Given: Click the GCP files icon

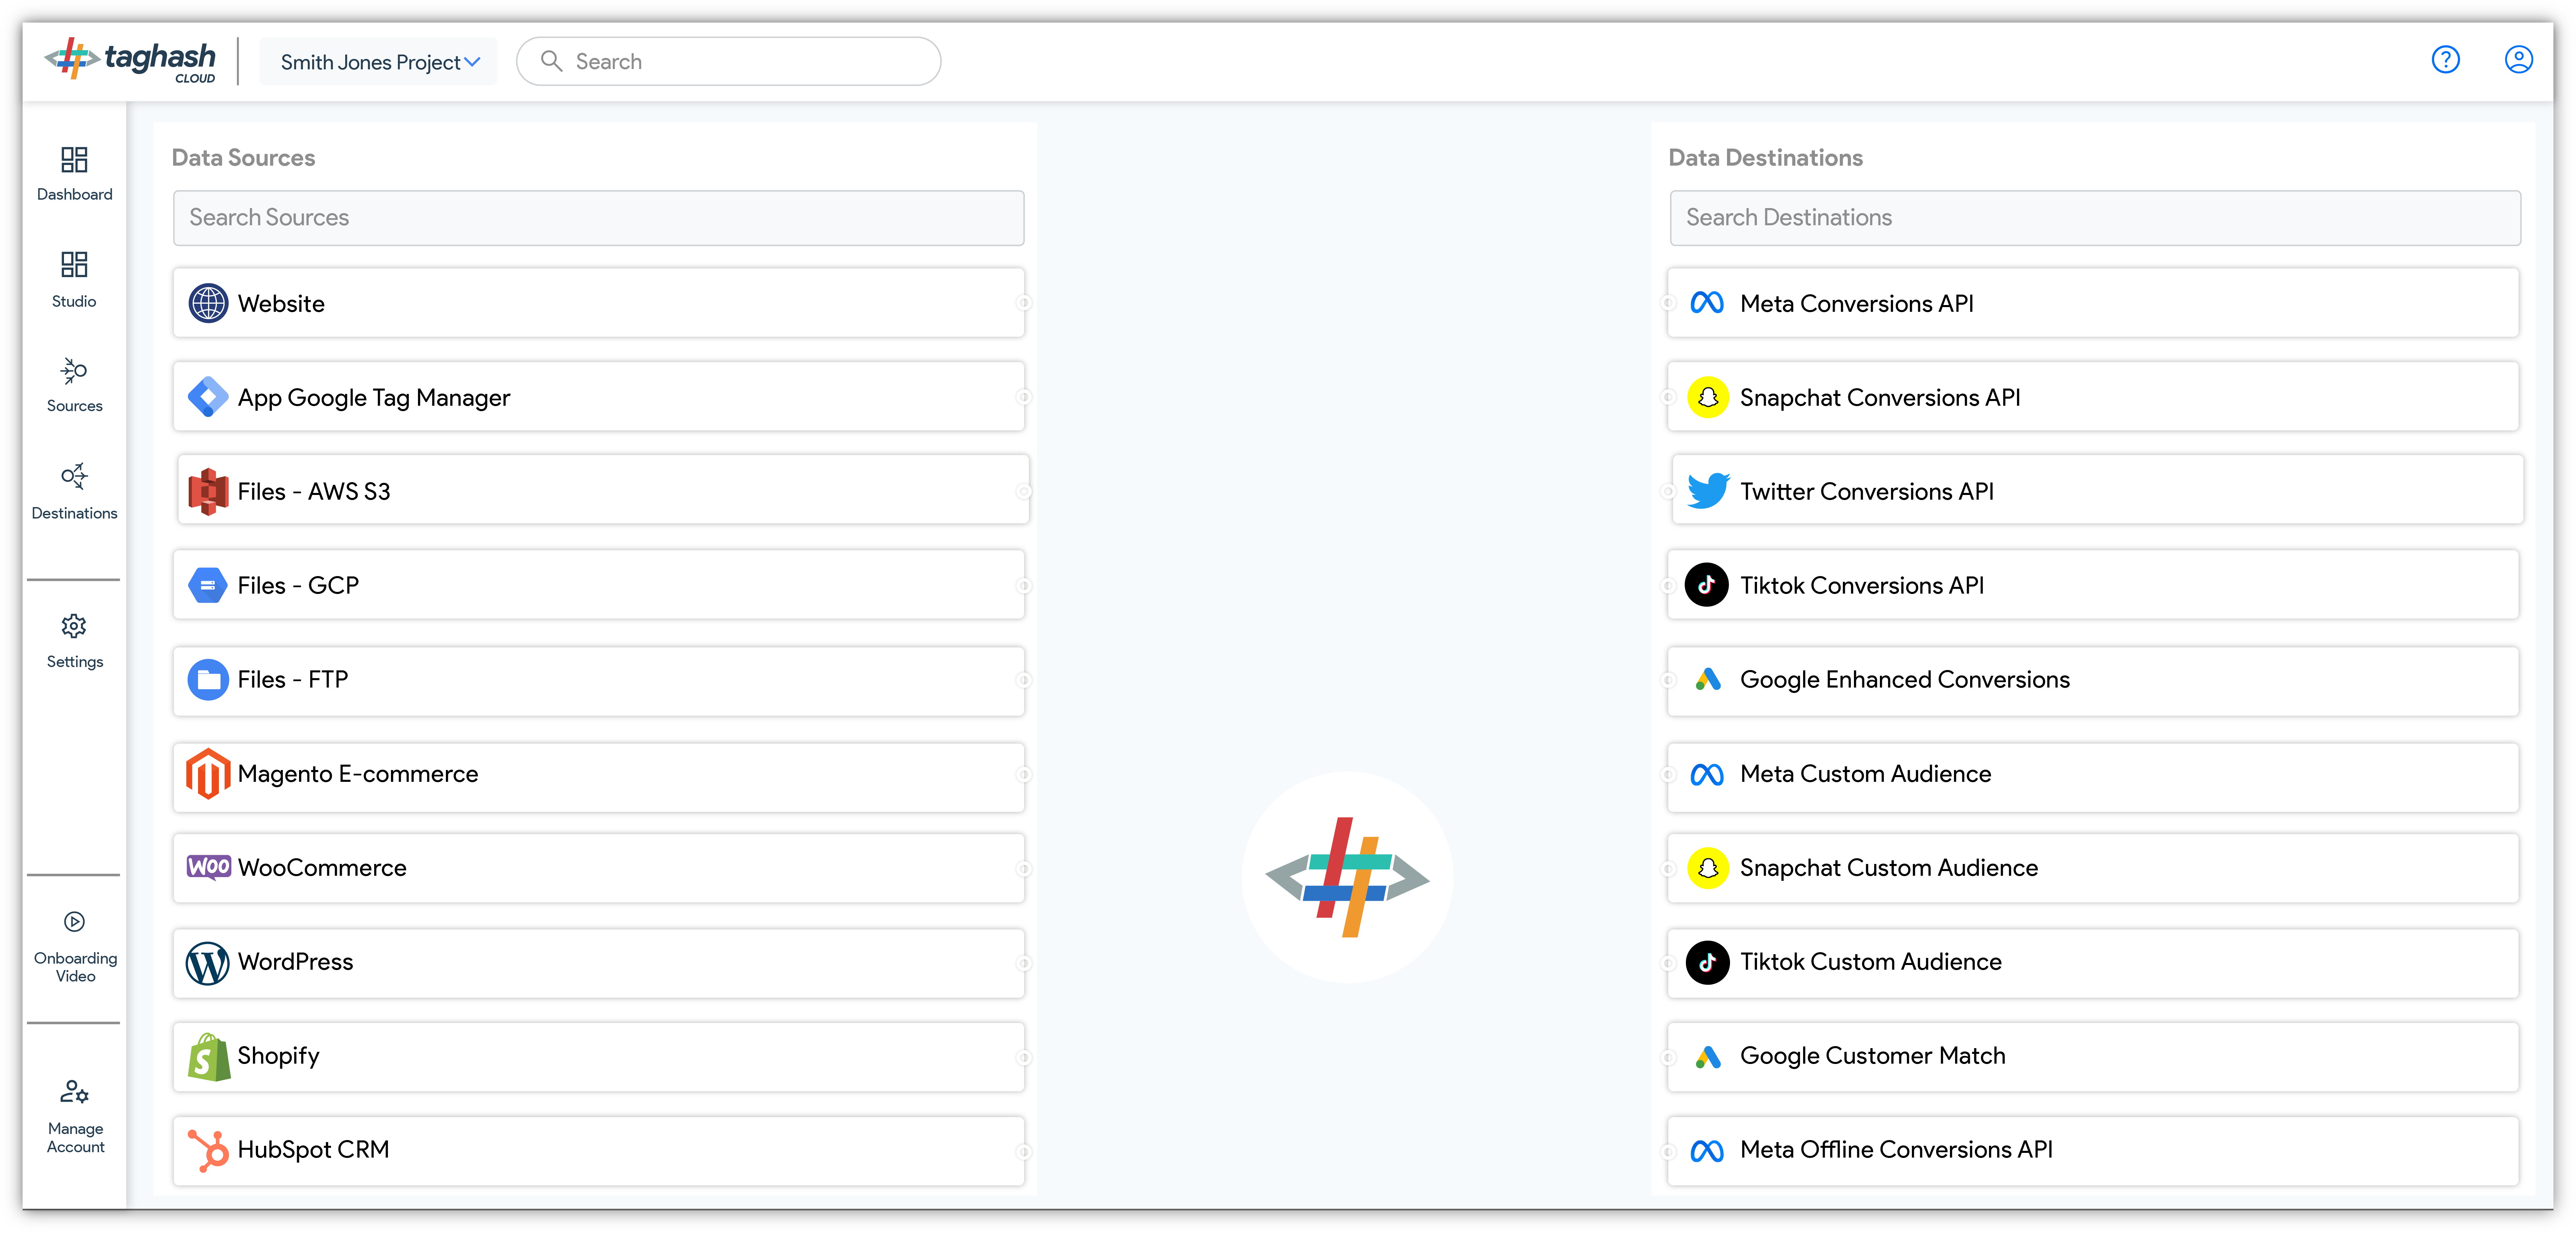Looking at the screenshot, I should (208, 585).
